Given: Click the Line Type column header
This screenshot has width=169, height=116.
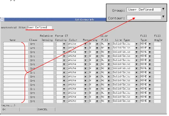Looking at the screenshot, I should [122, 40].
